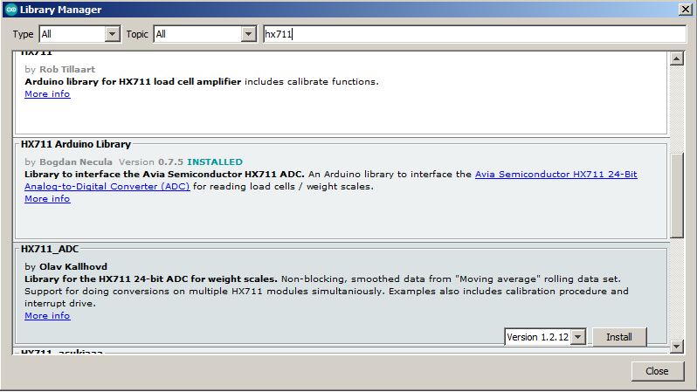Click 'Arduino library for HX711 load cell amplifier'
The image size is (697, 392).
point(133,82)
